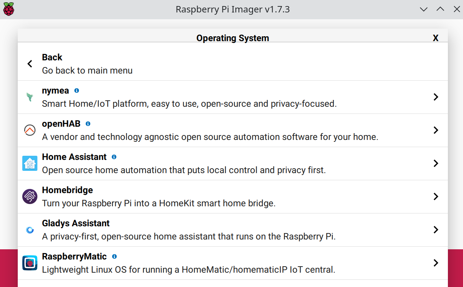The height and width of the screenshot is (287, 463).
Task: Go back to main menu
Action: coord(233,64)
